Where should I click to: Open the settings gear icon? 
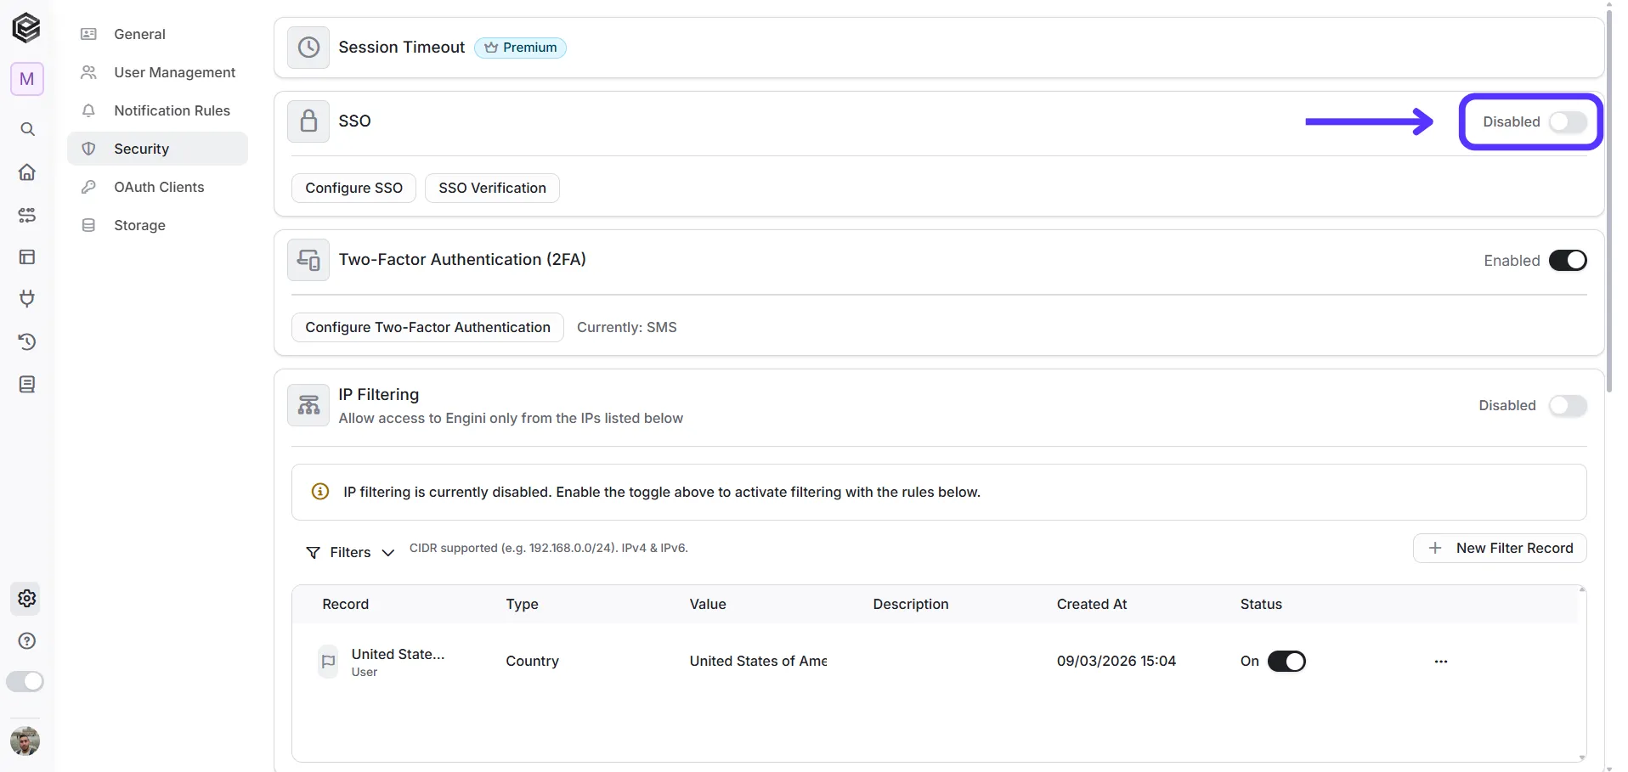click(x=27, y=599)
